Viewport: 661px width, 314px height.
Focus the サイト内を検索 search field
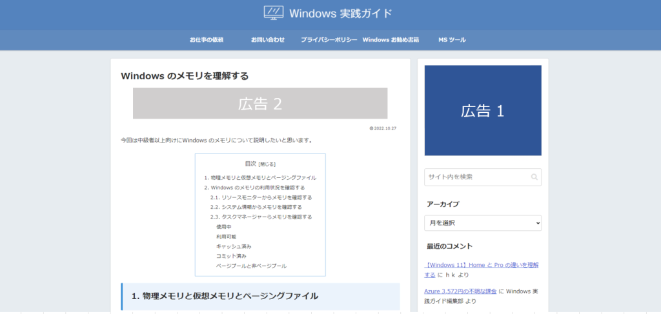483,177
